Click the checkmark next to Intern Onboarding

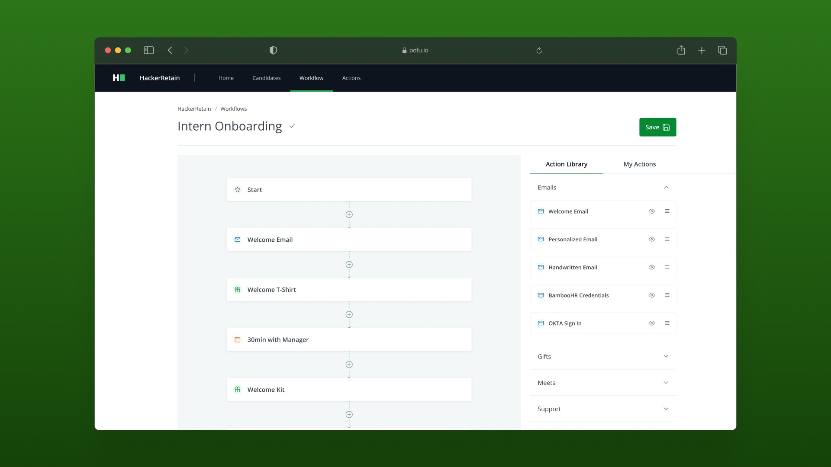coord(292,126)
